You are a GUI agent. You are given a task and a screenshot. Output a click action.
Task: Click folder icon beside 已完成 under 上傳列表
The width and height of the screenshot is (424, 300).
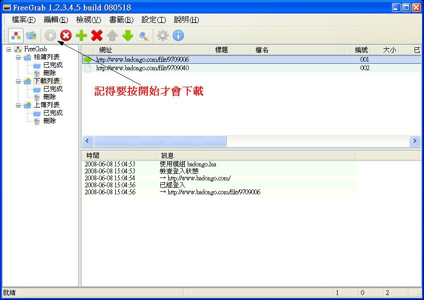pyautogui.click(x=37, y=113)
